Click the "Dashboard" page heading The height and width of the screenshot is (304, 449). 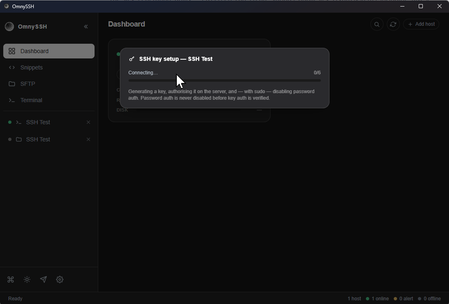pyautogui.click(x=126, y=24)
